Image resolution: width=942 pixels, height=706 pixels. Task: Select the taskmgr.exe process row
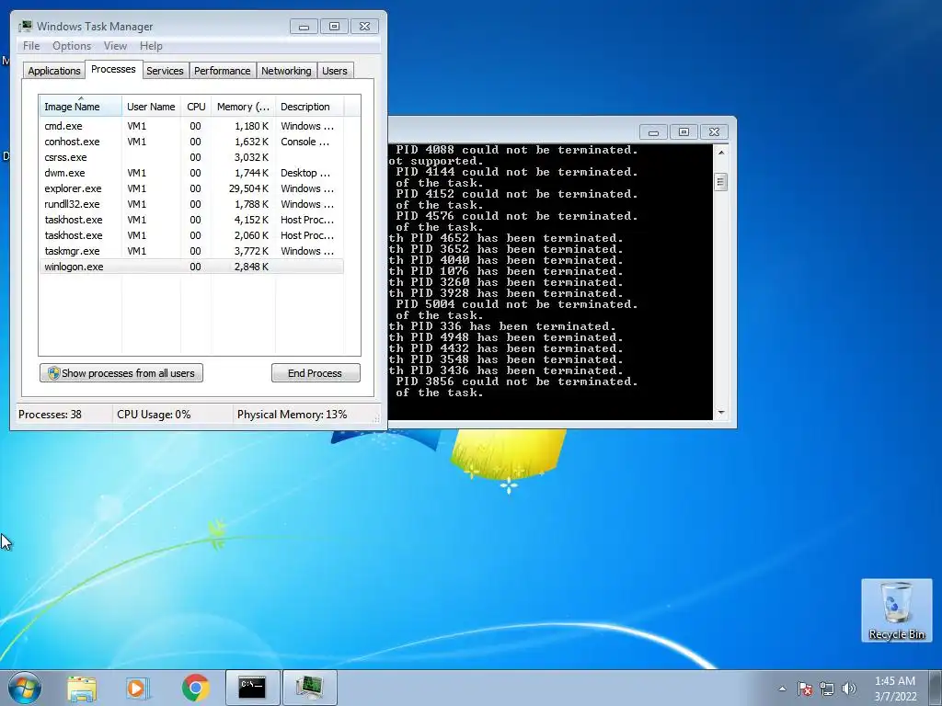[191, 251]
